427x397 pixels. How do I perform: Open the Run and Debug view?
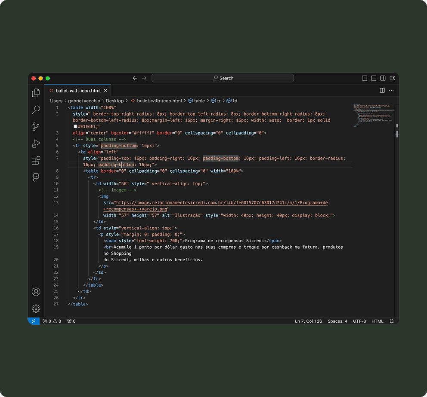36,144
